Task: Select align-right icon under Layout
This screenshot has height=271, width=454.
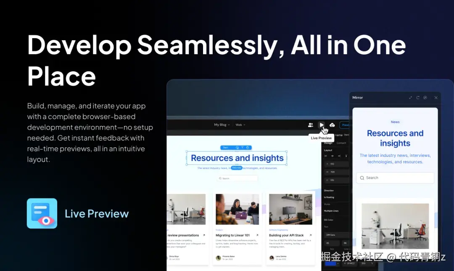Action: tap(339, 156)
